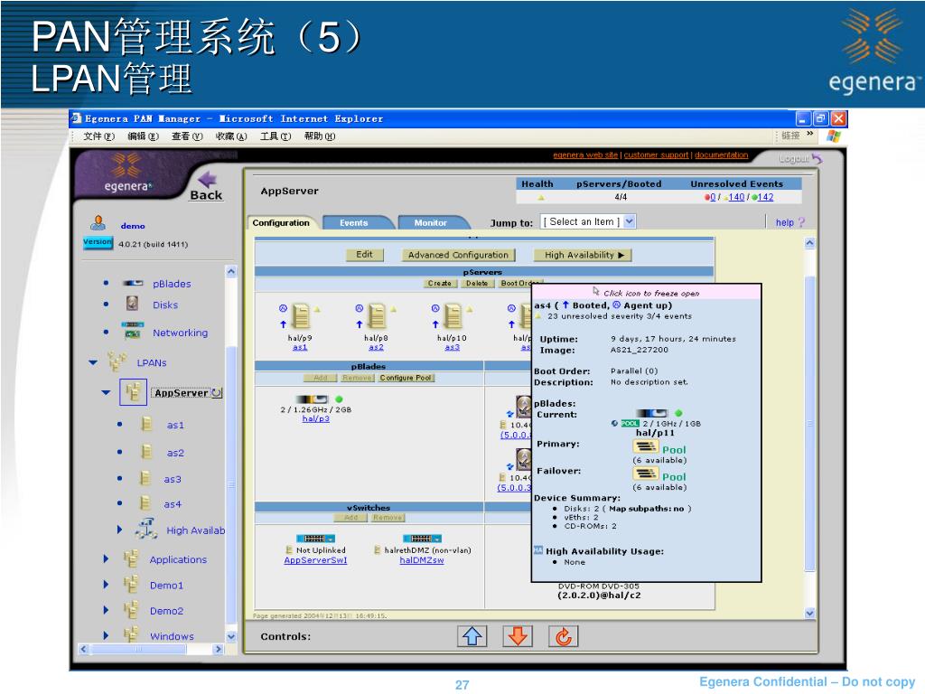The height and width of the screenshot is (694, 925).
Task: Click the hal/p9 pServer icon
Action: [x=302, y=316]
